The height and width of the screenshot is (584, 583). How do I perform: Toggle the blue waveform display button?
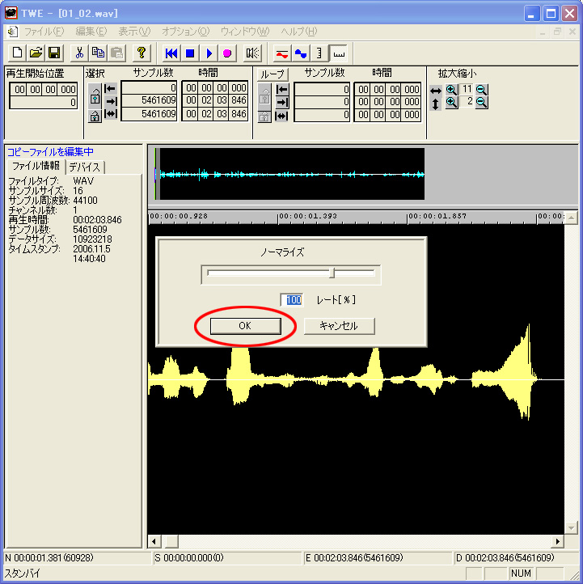301,53
